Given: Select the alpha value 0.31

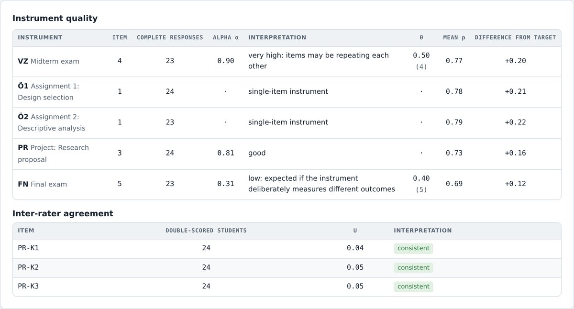Looking at the screenshot, I should click(226, 184).
